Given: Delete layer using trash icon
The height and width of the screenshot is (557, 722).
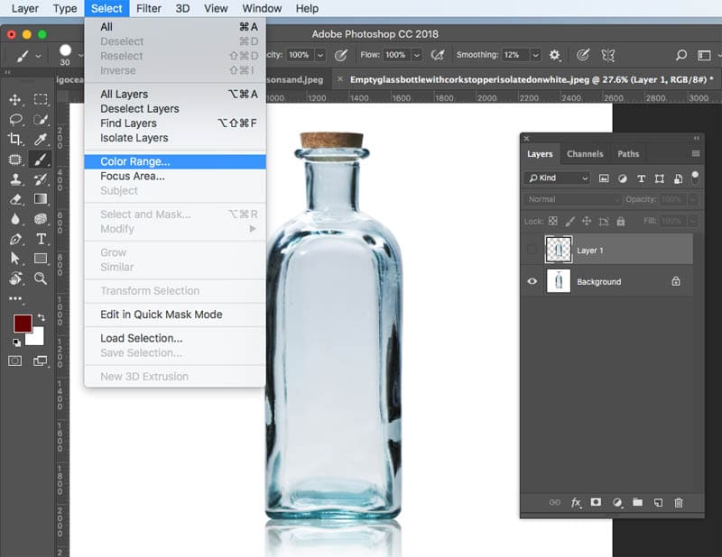Looking at the screenshot, I should [679, 502].
